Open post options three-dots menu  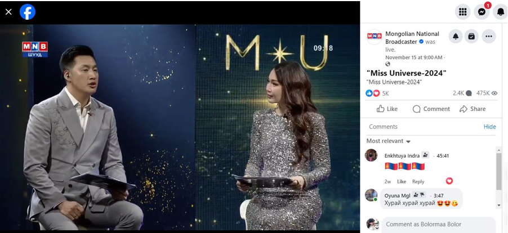pyautogui.click(x=489, y=36)
